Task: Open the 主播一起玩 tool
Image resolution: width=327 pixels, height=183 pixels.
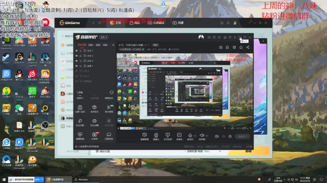Action: (80, 109)
